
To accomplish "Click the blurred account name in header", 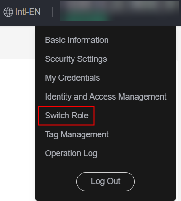I will coord(120,11).
